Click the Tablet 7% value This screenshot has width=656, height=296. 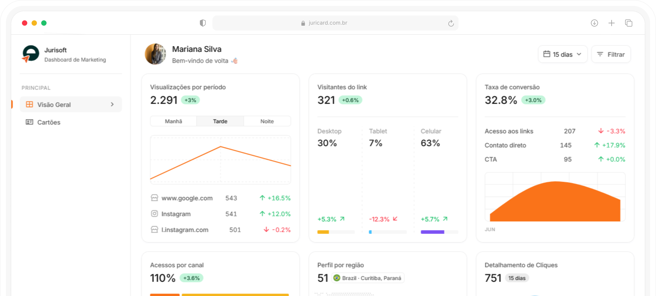click(376, 143)
